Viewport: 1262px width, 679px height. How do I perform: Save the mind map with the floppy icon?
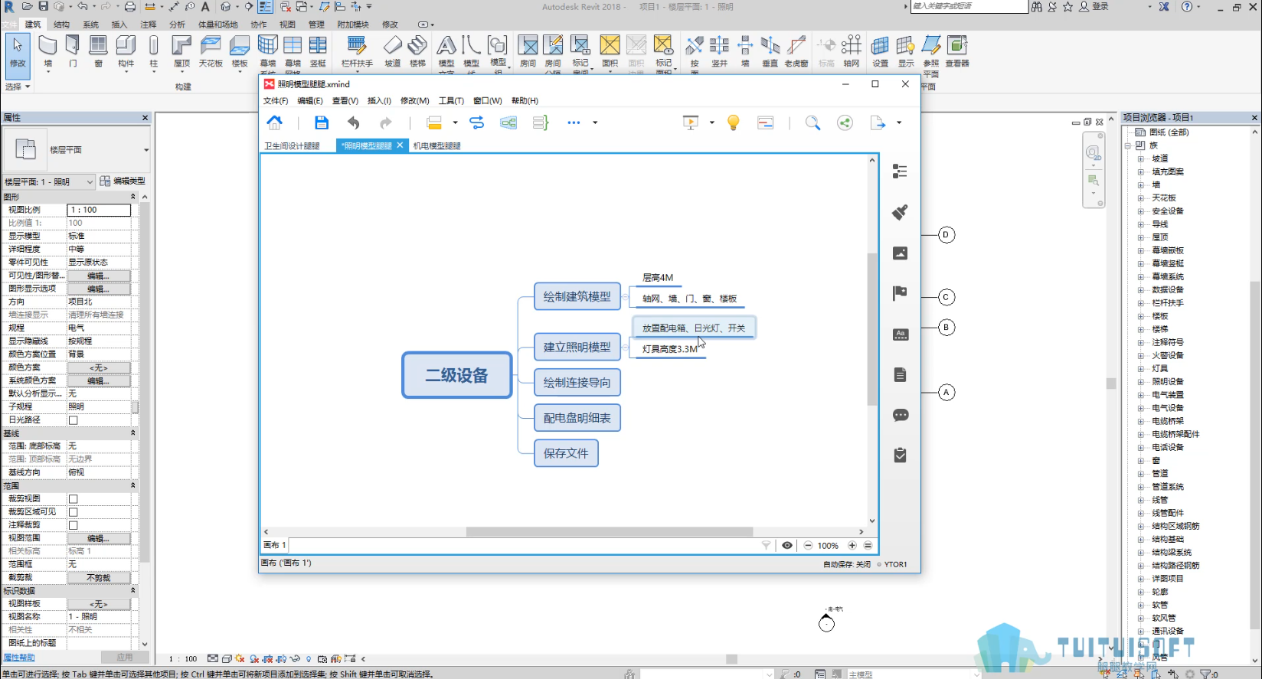(x=322, y=122)
